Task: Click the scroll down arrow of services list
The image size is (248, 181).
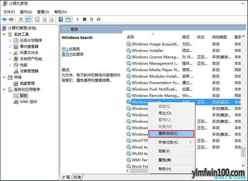Action: click(243, 166)
